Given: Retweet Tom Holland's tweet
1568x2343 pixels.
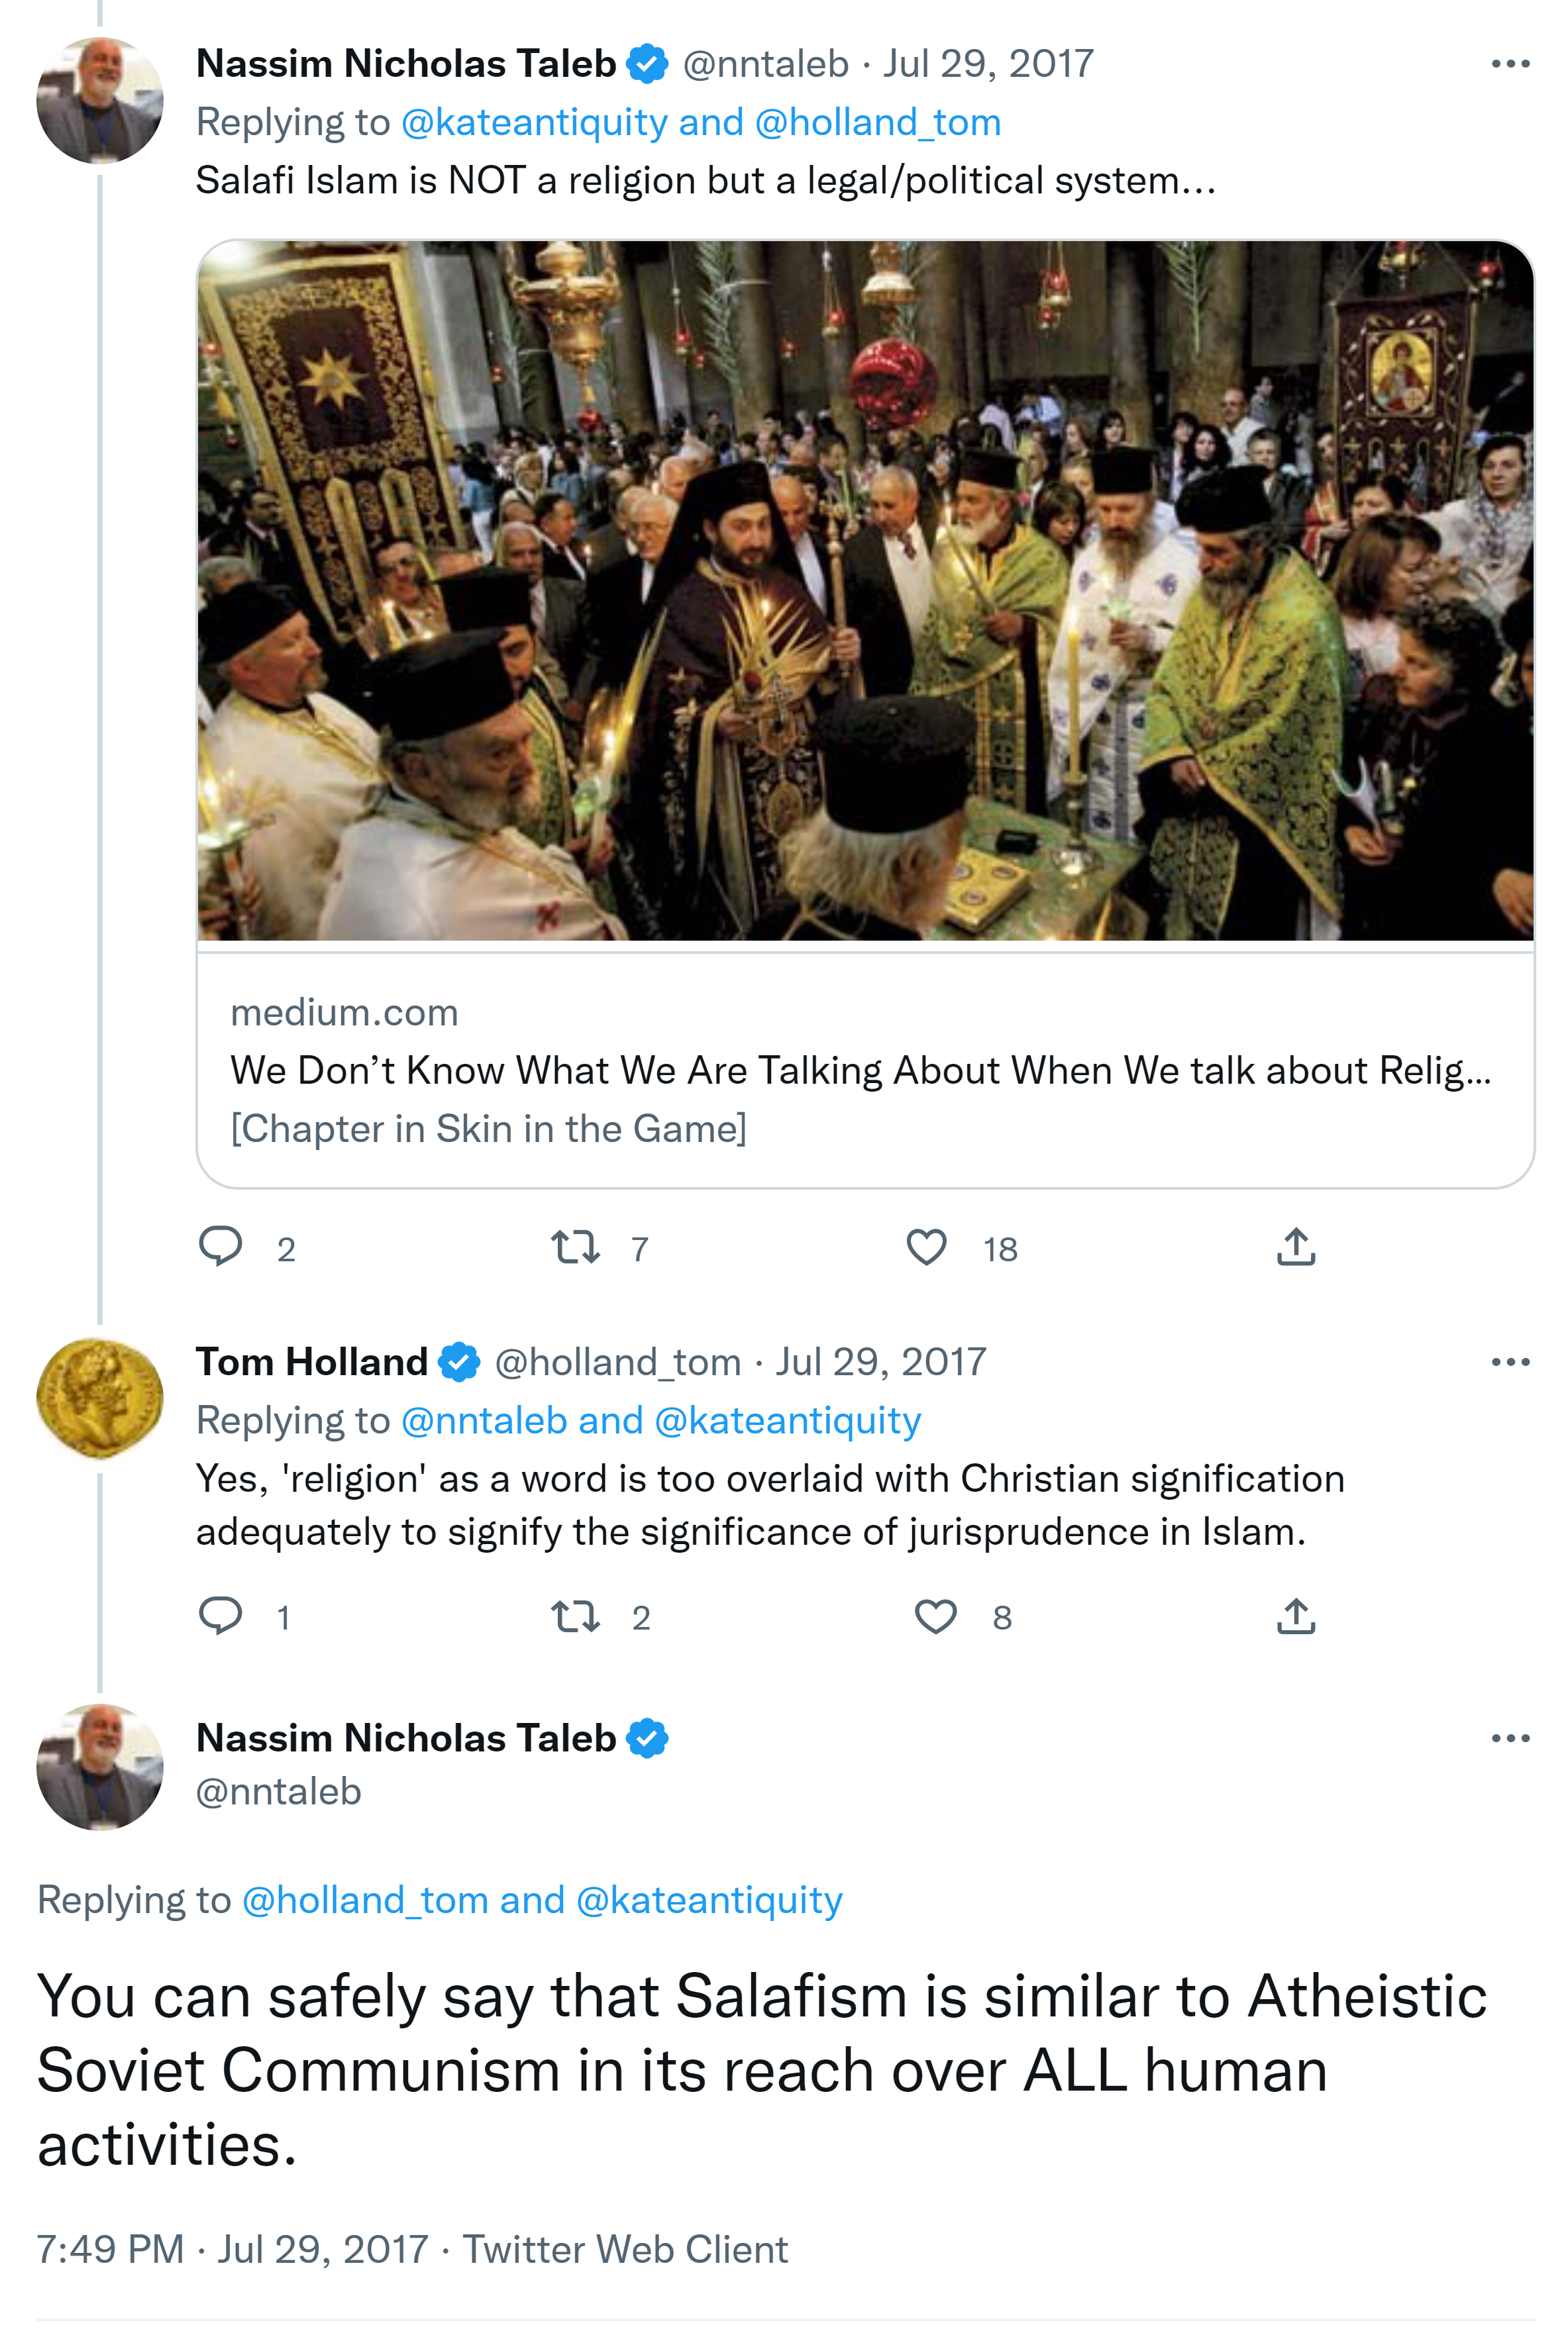Looking at the screenshot, I should (576, 1616).
